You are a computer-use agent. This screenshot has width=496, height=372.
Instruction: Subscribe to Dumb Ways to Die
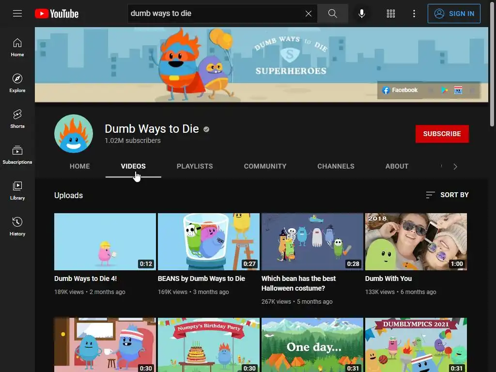point(442,134)
